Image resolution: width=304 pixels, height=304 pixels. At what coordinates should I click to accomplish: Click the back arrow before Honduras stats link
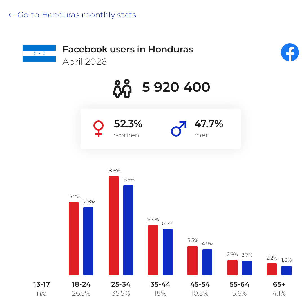coord(12,15)
